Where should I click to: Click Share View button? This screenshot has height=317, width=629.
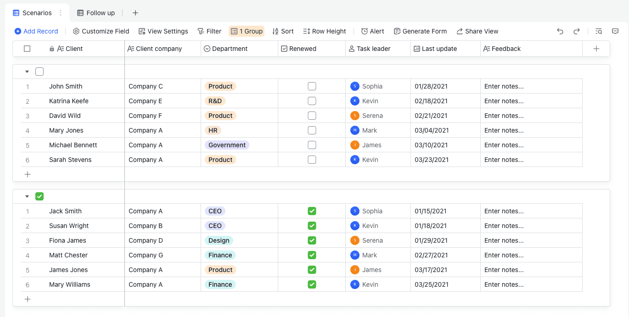point(477,31)
